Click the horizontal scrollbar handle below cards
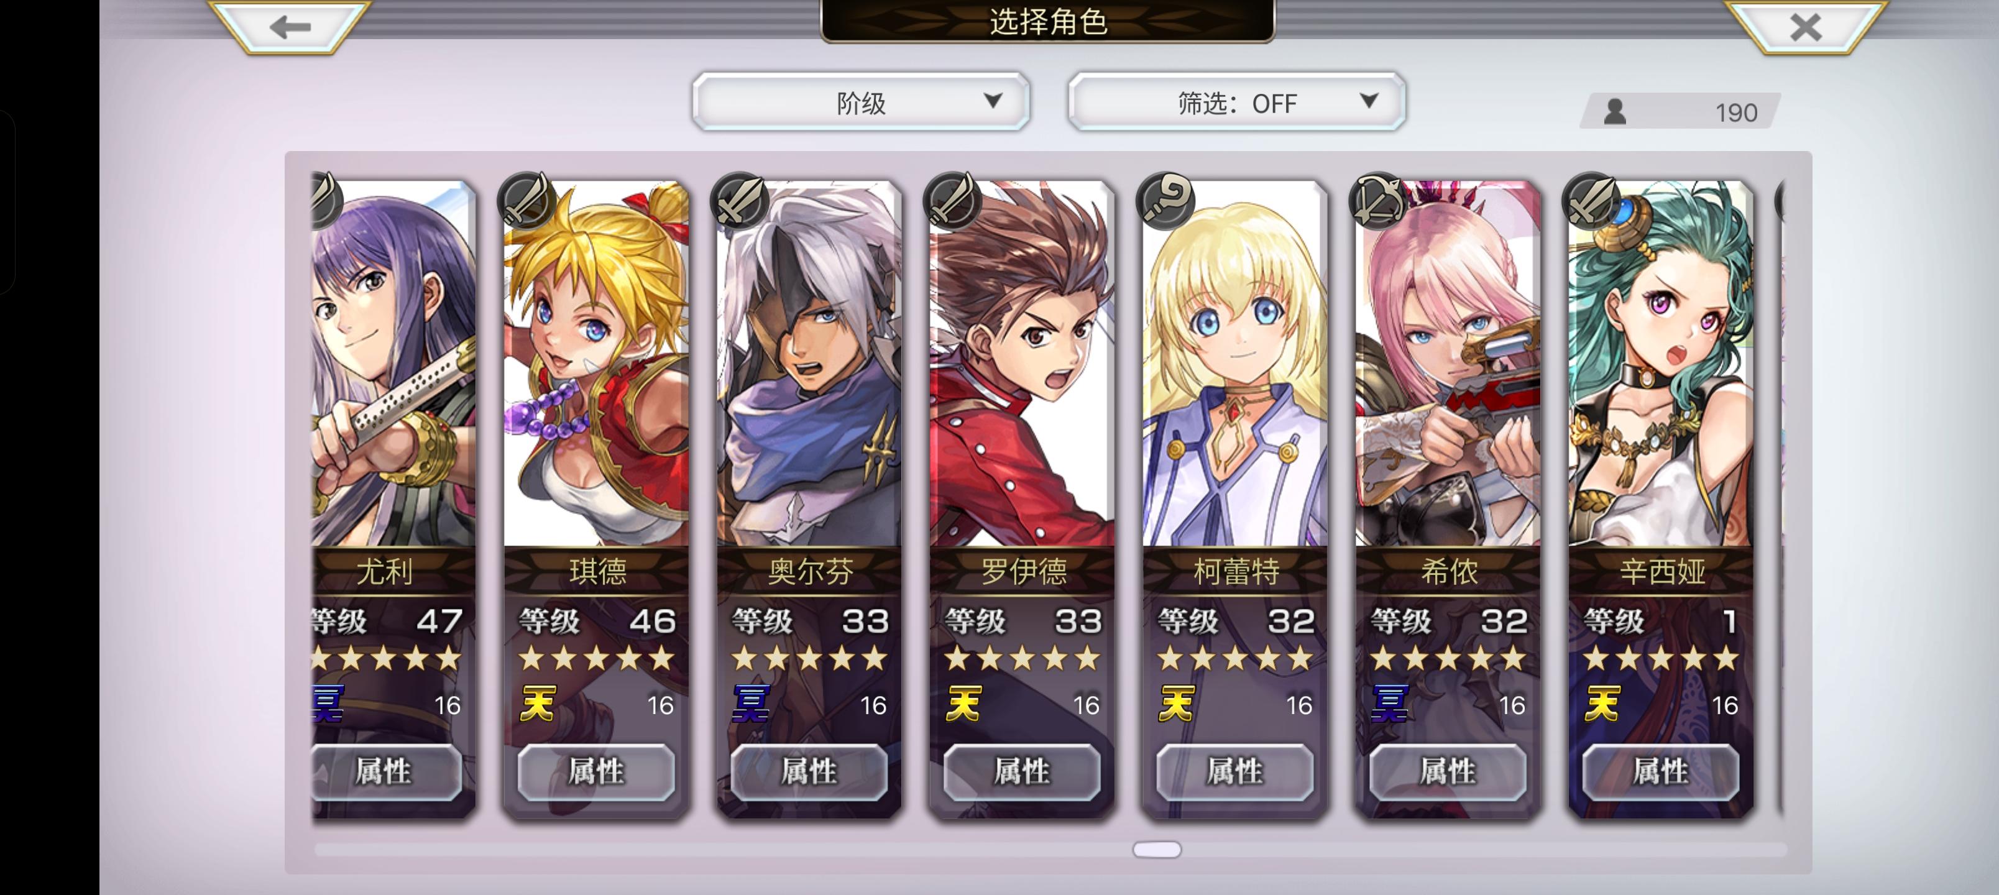Screen dimensions: 1999x895 pos(1156,849)
